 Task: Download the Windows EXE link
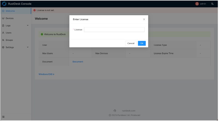click(x=46, y=74)
